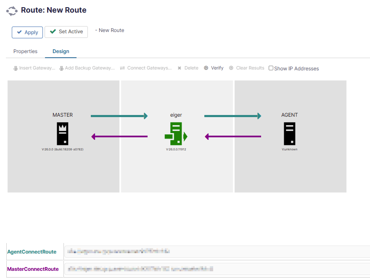Click the Apply button

[27, 32]
